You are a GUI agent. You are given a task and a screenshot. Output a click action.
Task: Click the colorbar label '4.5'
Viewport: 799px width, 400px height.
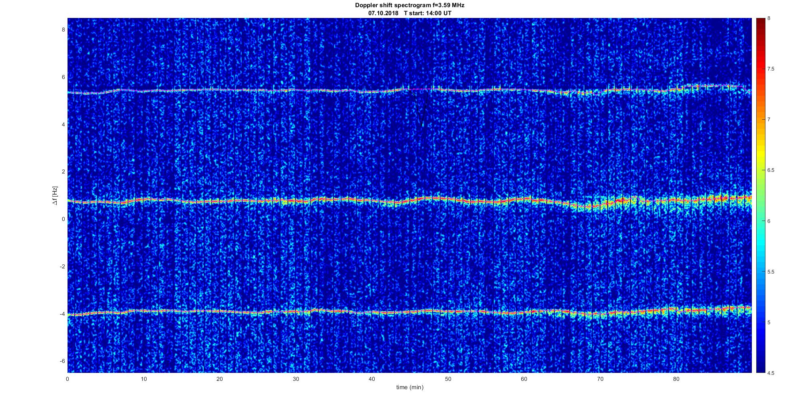[x=771, y=373]
